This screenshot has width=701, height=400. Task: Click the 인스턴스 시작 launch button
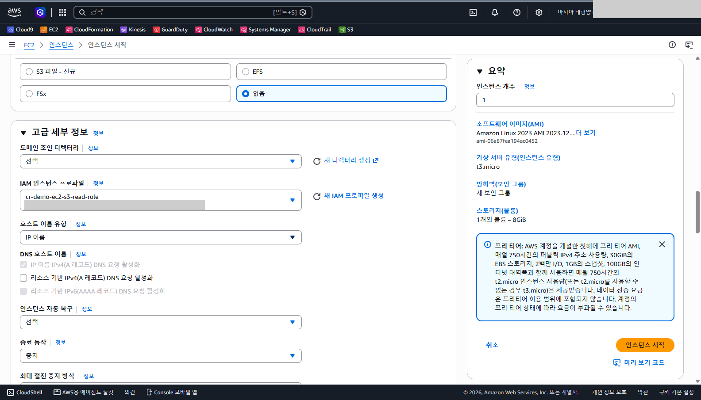coord(645,345)
